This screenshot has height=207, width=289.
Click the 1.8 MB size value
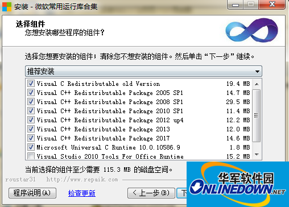[240, 147]
